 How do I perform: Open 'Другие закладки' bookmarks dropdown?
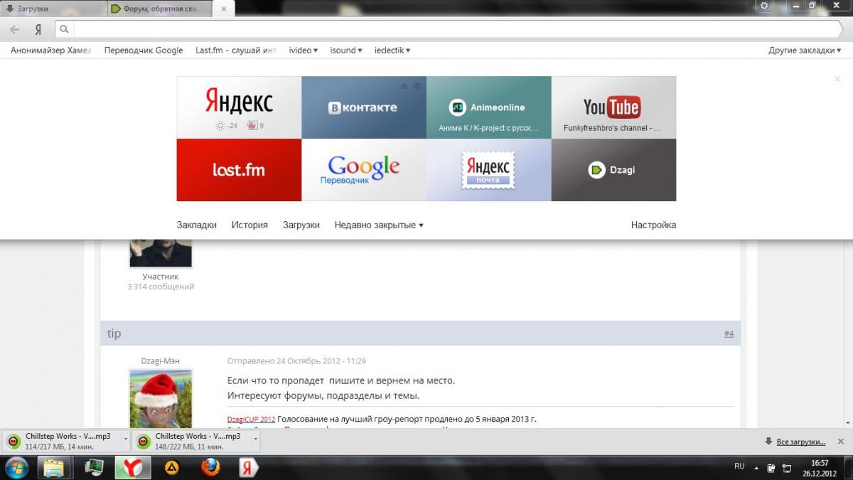(804, 50)
